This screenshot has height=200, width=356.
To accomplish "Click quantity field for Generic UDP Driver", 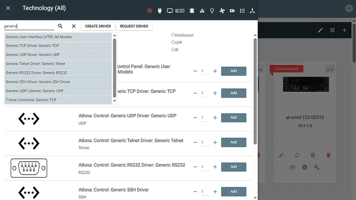I will coord(205,118).
